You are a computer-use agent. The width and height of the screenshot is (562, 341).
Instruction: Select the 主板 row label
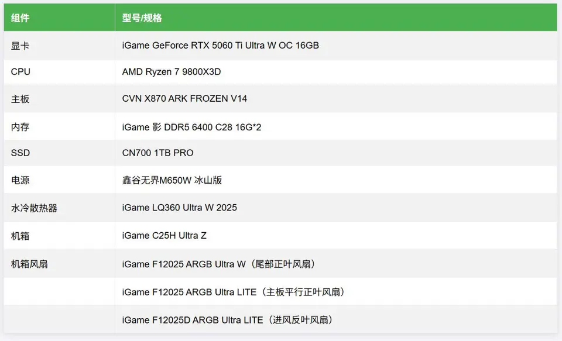(x=20, y=99)
